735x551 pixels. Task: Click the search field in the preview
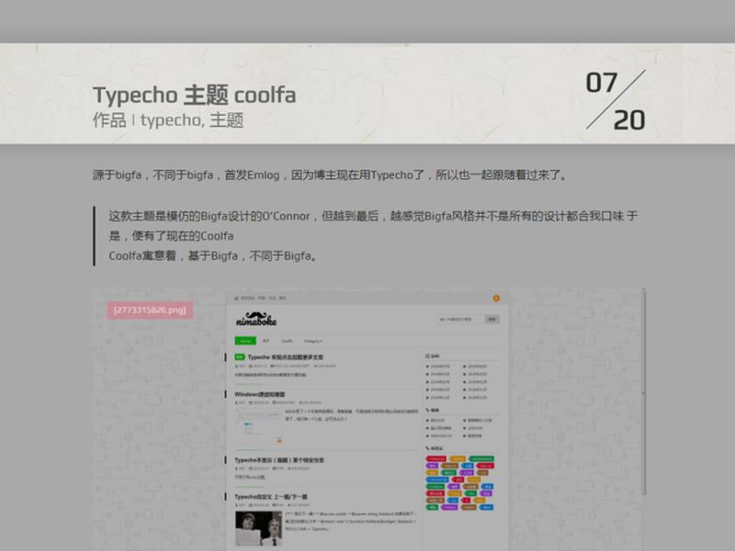(461, 319)
